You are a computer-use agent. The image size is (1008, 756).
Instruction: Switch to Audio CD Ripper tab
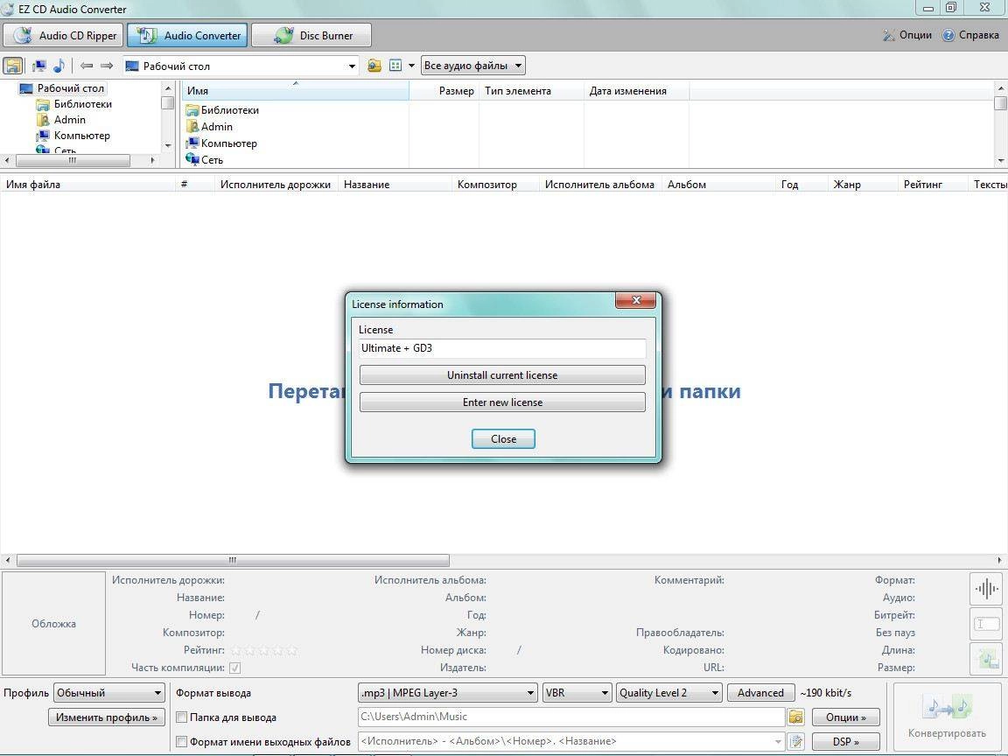(63, 35)
